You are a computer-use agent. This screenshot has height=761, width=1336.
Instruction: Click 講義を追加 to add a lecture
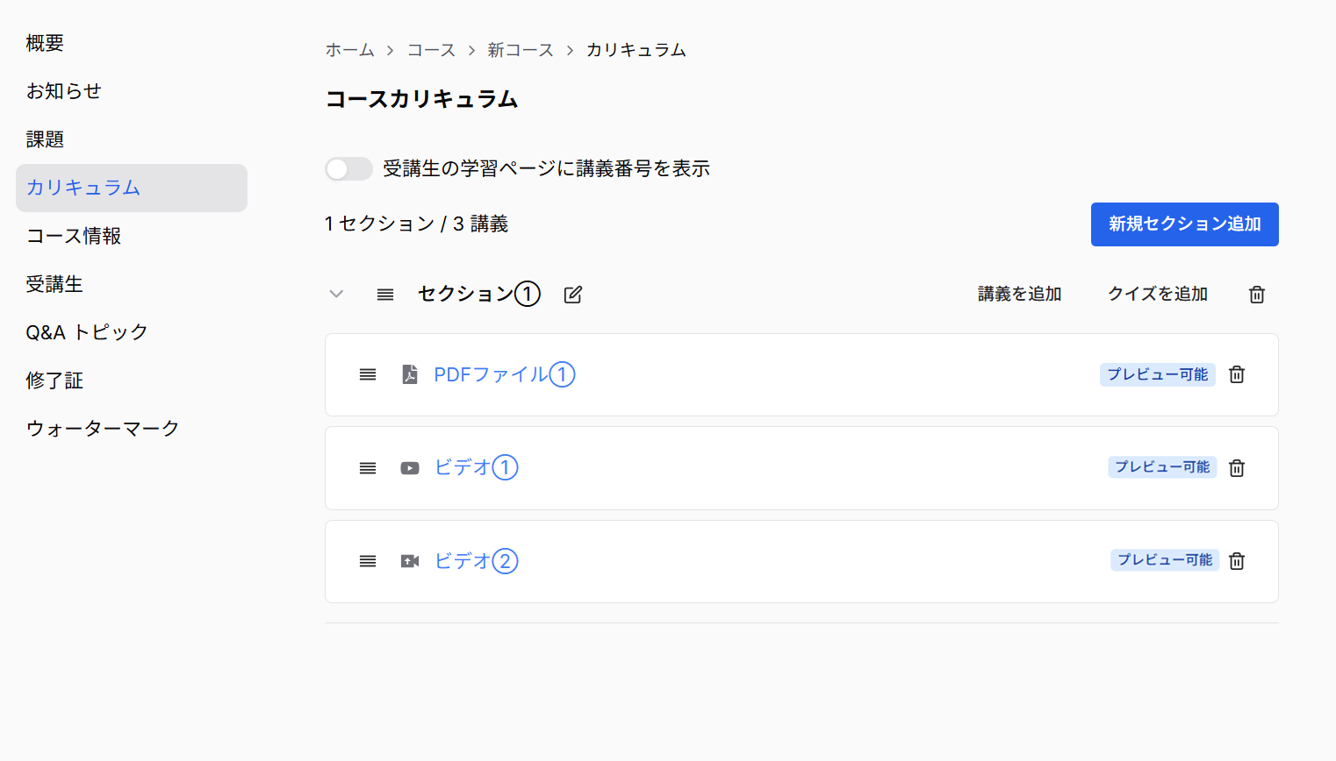pyautogui.click(x=1018, y=294)
